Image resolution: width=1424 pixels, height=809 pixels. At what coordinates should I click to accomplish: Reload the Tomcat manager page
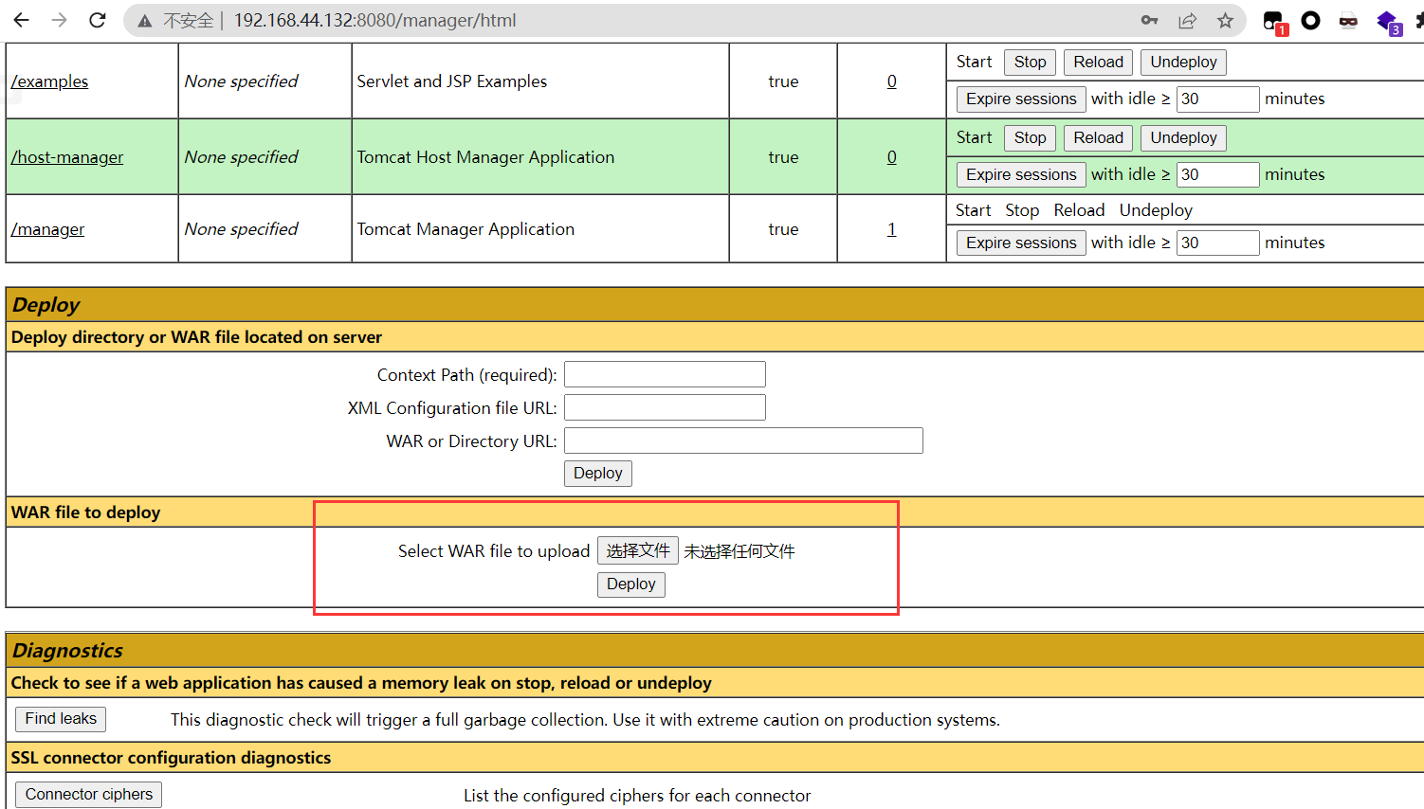97,20
